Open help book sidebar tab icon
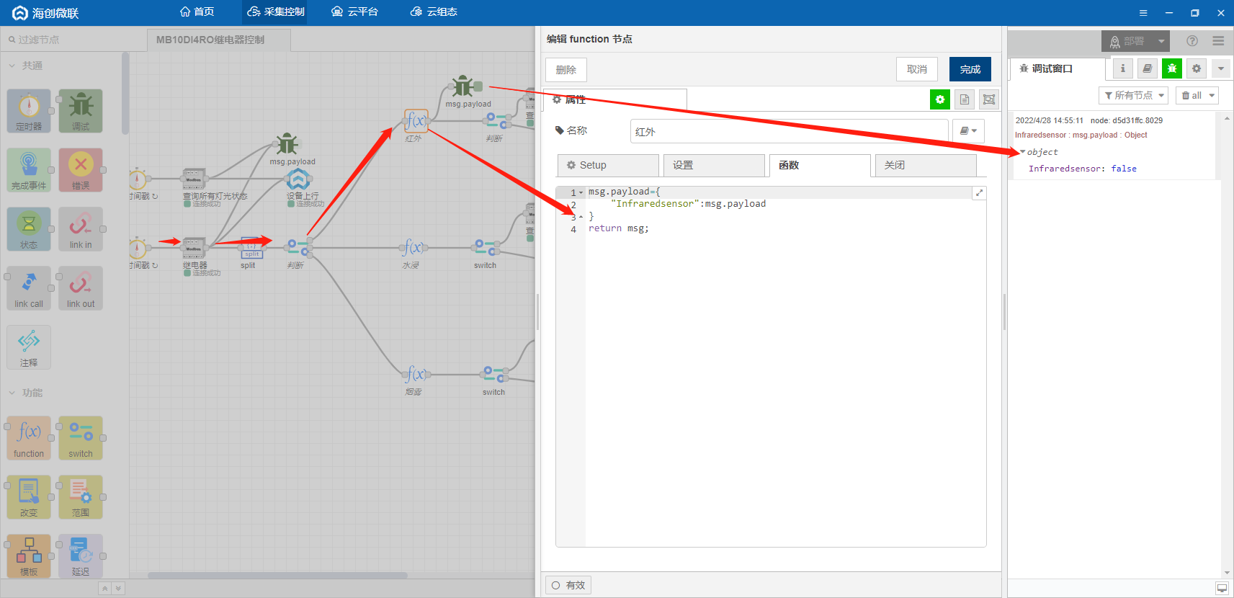This screenshot has width=1234, height=598. pos(1148,68)
